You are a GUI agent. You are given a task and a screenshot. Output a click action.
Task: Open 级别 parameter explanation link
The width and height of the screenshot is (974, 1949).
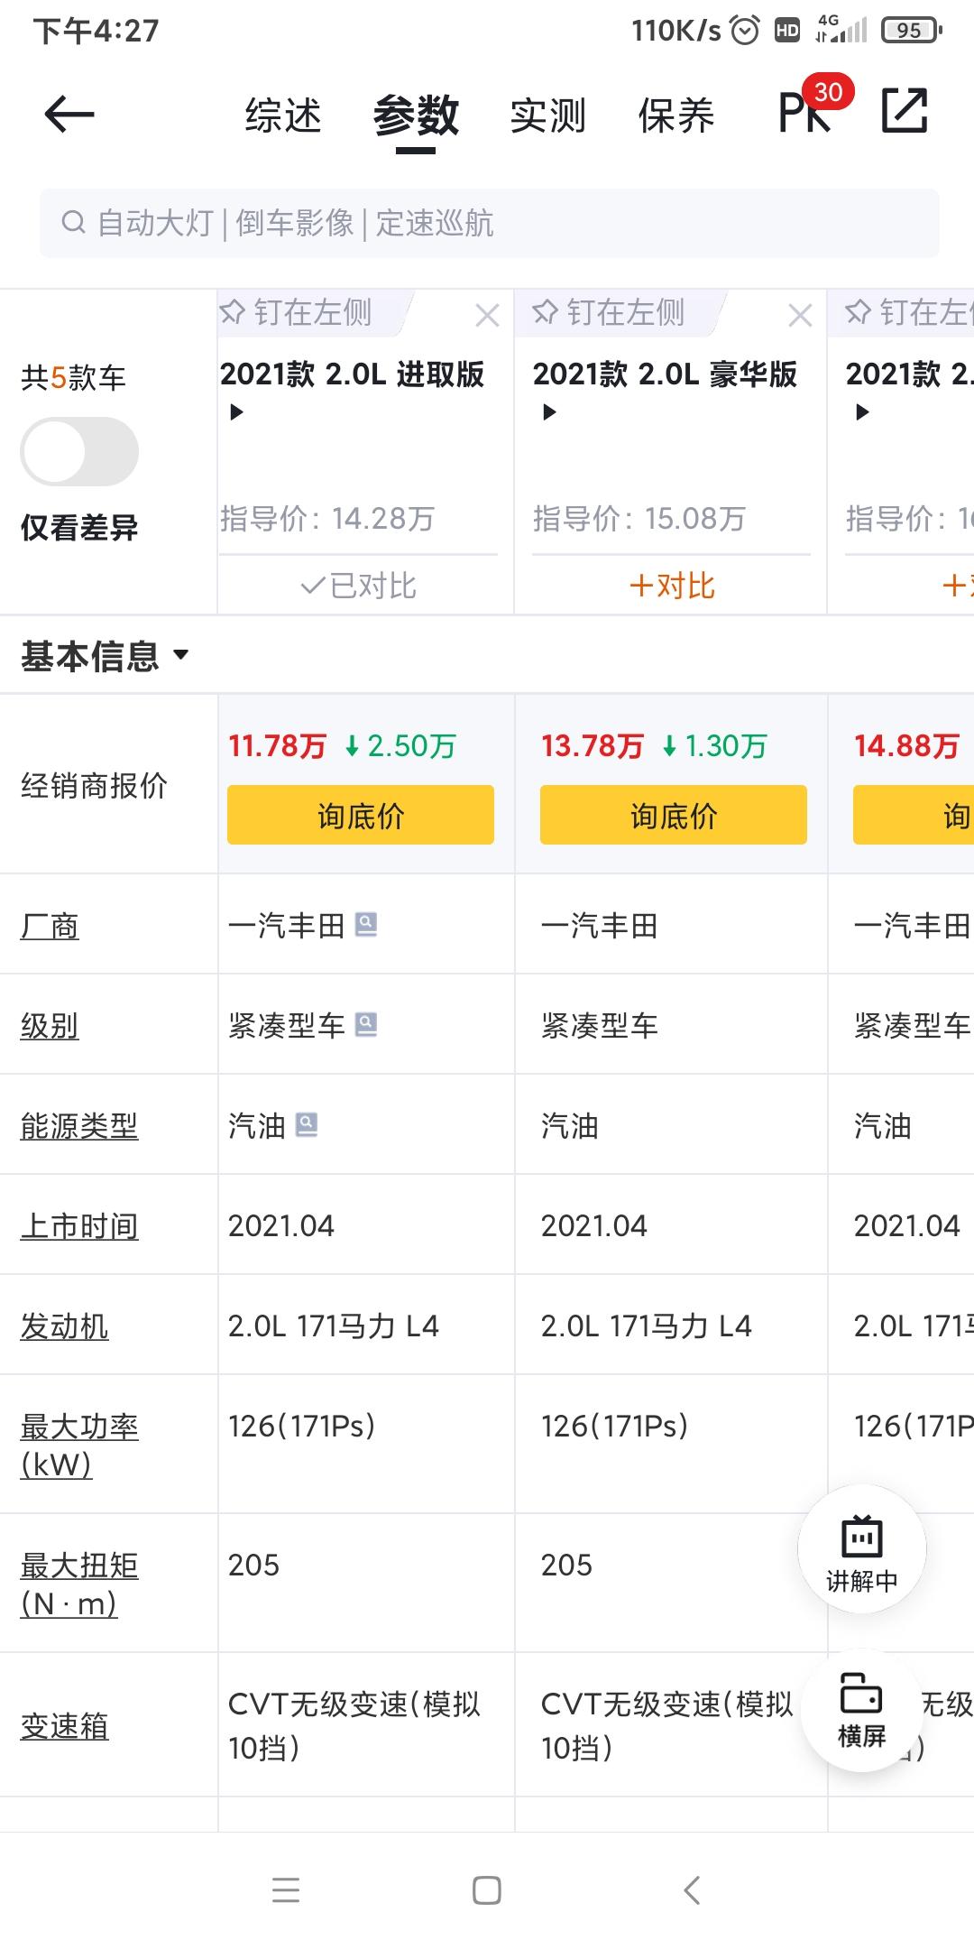coord(50,1026)
